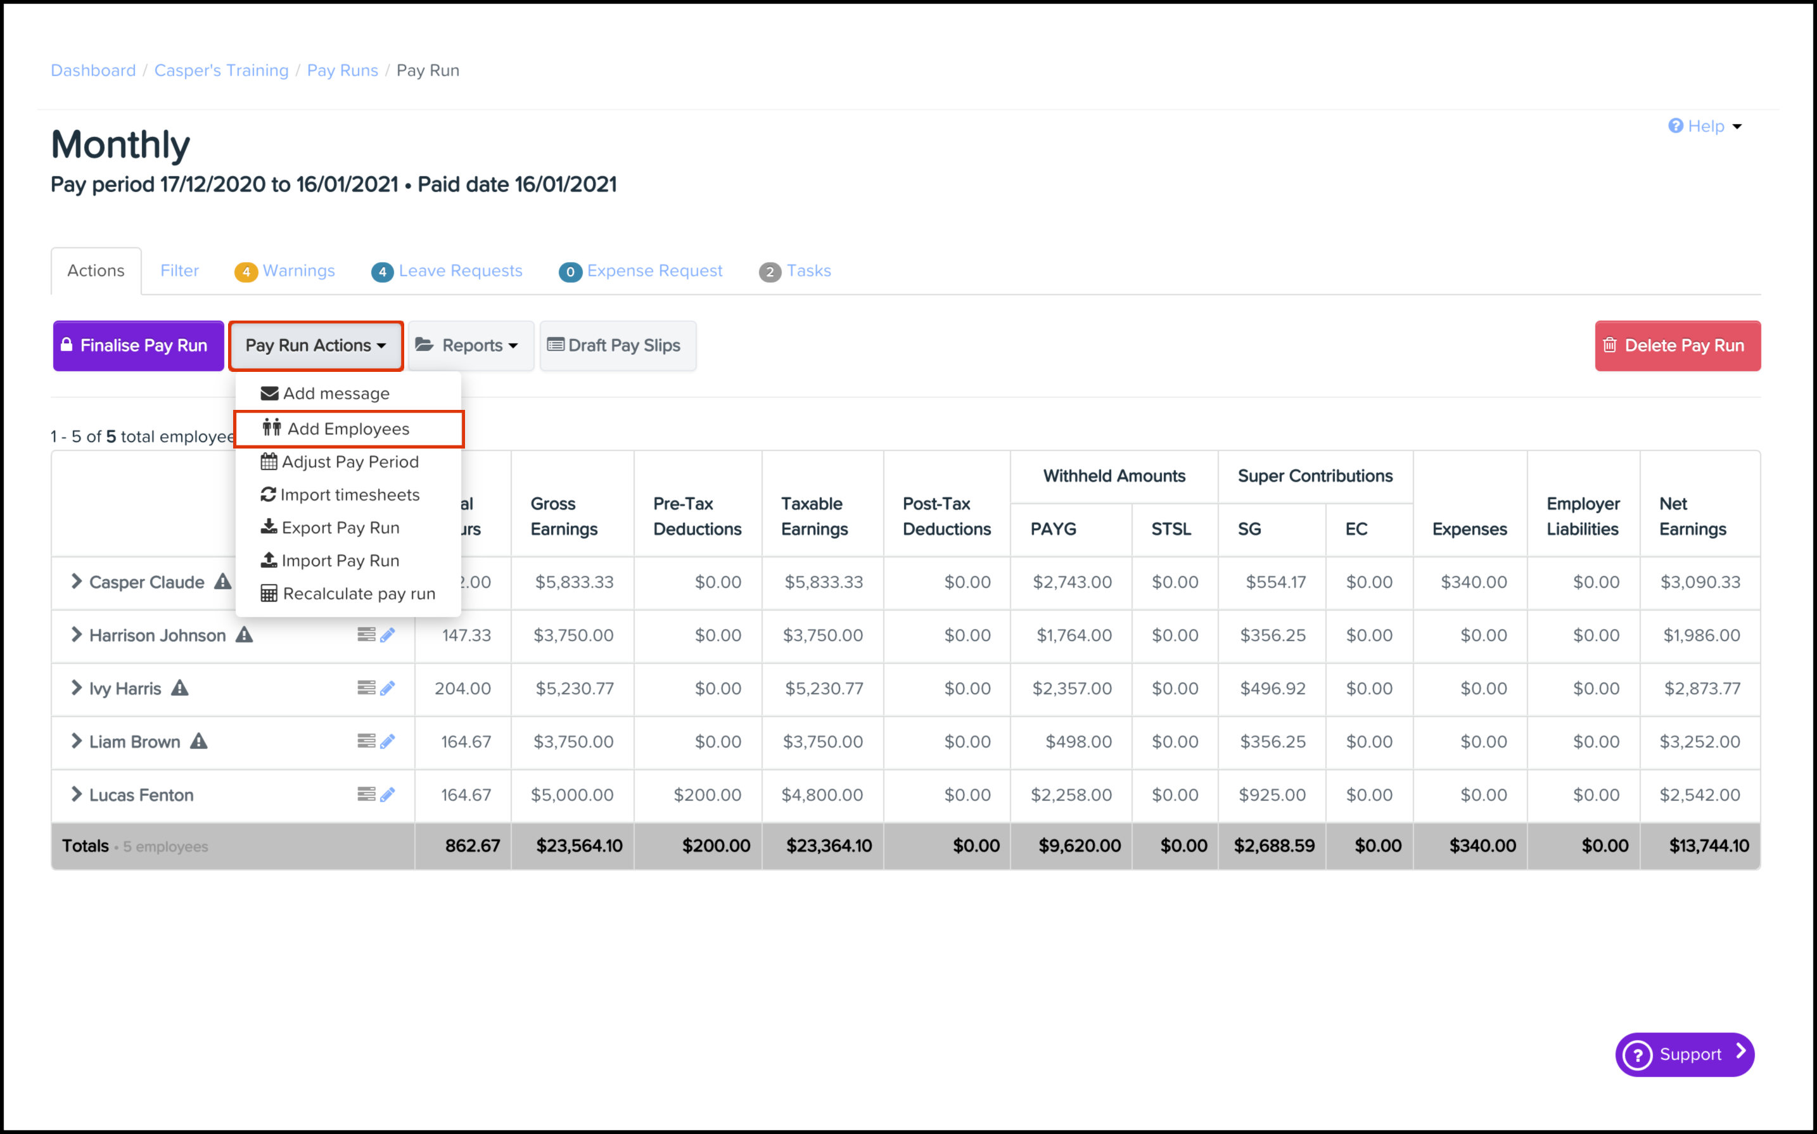1817x1134 pixels.
Task: Select Add Employees menu option
Action: [x=348, y=429]
